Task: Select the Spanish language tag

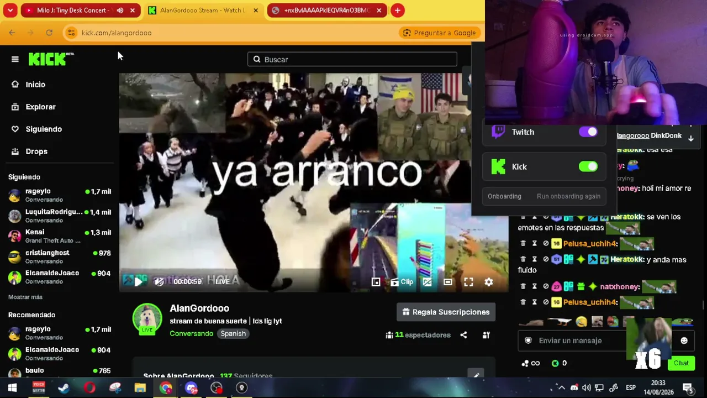Action: pos(233,333)
